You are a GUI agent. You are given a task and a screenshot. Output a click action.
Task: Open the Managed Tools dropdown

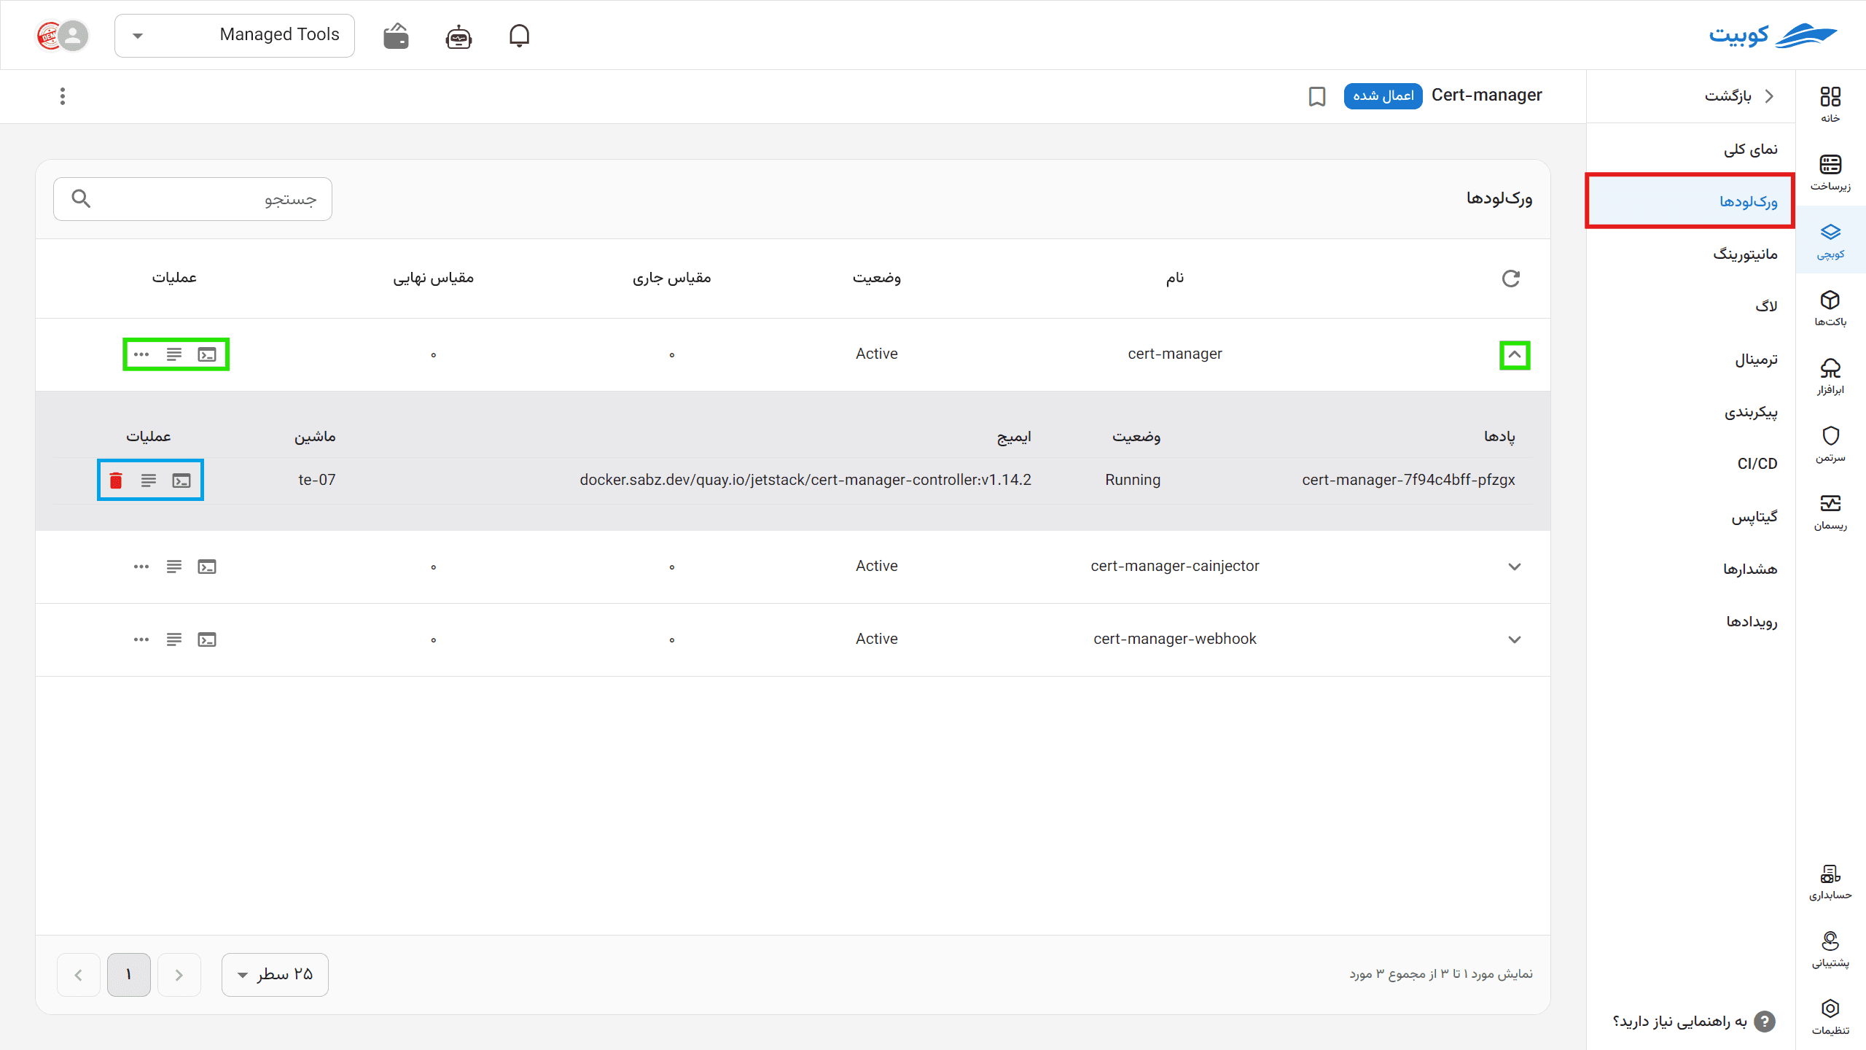[234, 35]
